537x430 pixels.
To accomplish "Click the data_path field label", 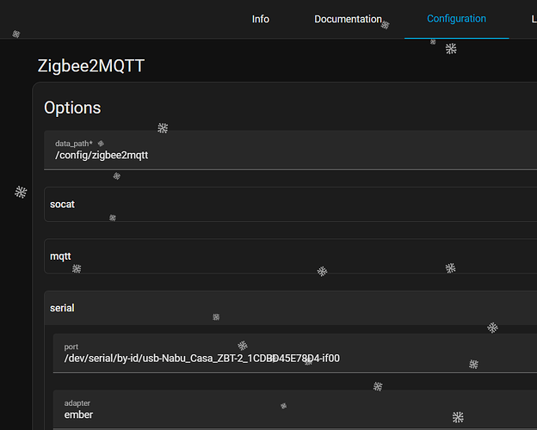I will pos(73,143).
